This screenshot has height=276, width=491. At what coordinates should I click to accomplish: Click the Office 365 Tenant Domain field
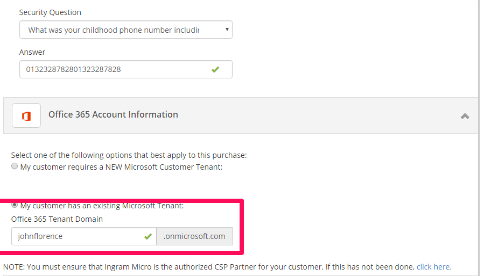coord(84,236)
